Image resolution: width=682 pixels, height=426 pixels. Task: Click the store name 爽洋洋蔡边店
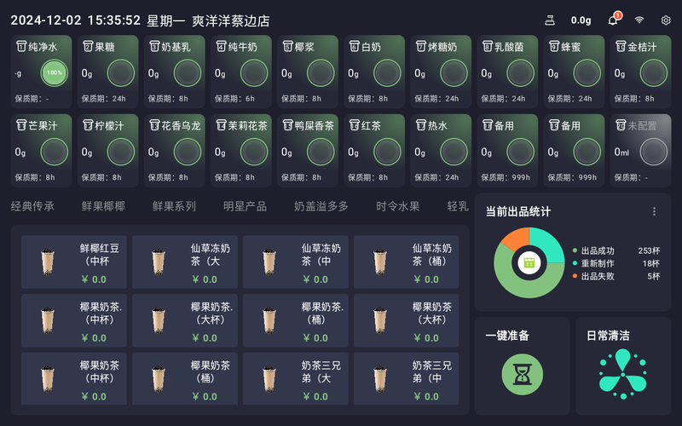pos(231,20)
